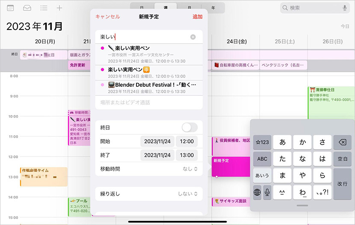Click 追加 to add the event
The image size is (355, 225).
(x=198, y=17)
